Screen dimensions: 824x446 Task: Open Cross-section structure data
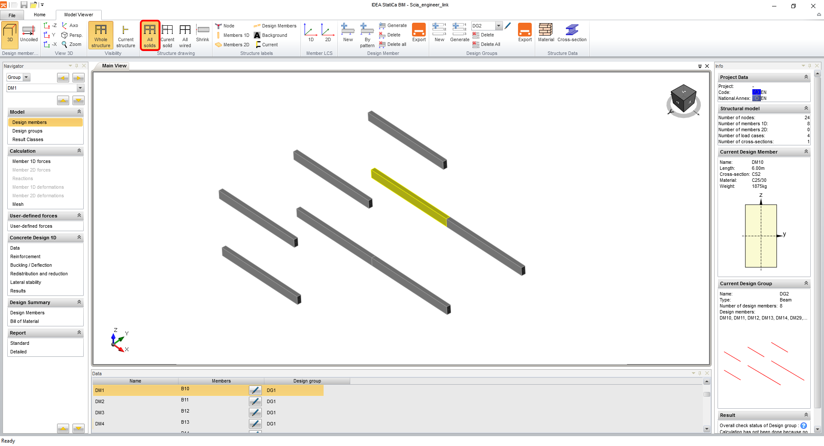[572, 33]
